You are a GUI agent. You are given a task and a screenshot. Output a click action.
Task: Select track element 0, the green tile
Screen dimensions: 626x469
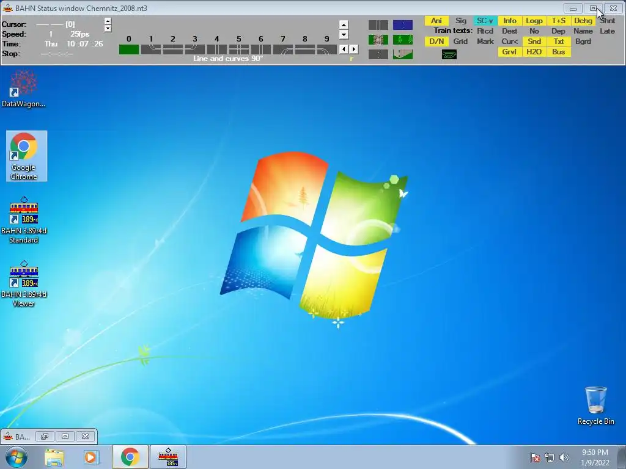coord(129,49)
